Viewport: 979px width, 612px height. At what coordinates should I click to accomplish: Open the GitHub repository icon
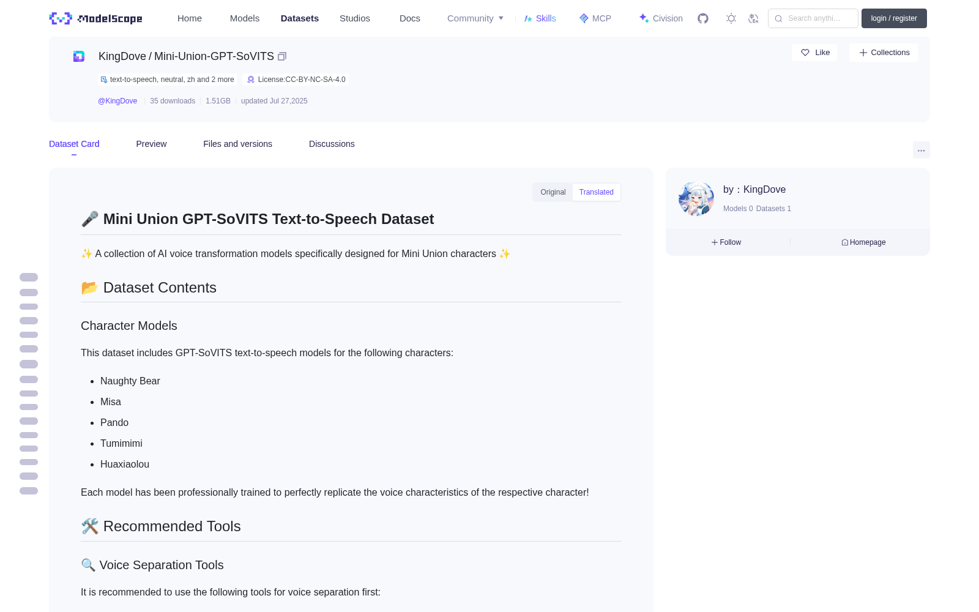click(x=703, y=18)
